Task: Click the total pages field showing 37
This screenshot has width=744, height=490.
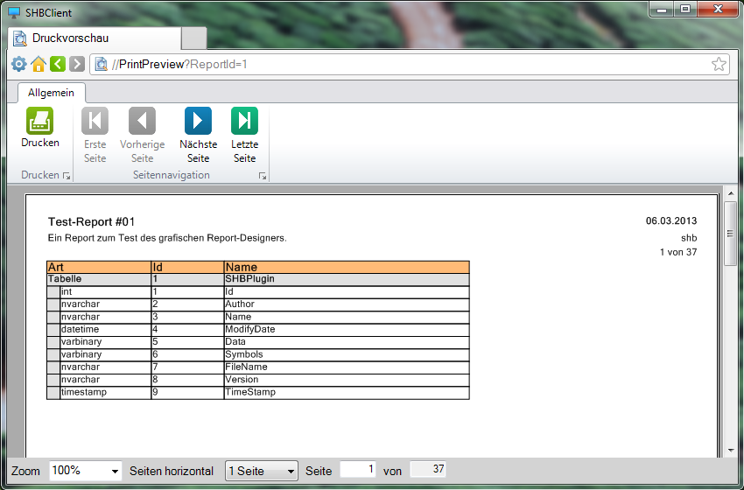Action: click(x=428, y=470)
